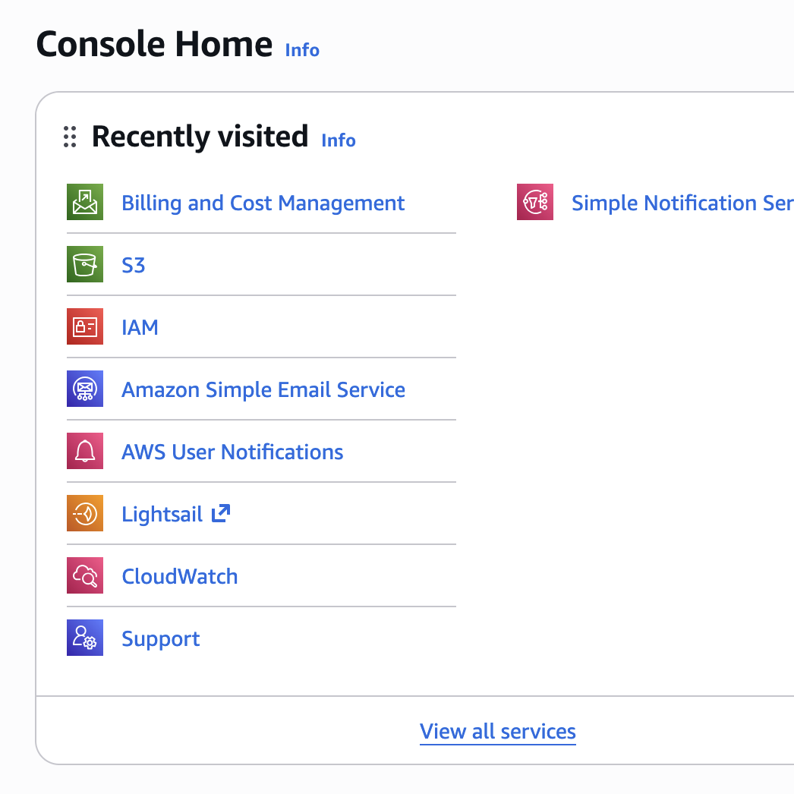Click the orange Lightsail icon
794x794 pixels.
[x=85, y=514]
